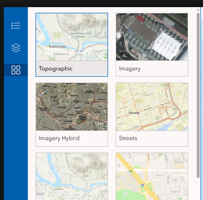
Task: Open the Legend list icon in sidebar
Action: point(16,26)
